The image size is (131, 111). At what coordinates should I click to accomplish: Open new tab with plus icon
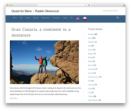[124, 6]
